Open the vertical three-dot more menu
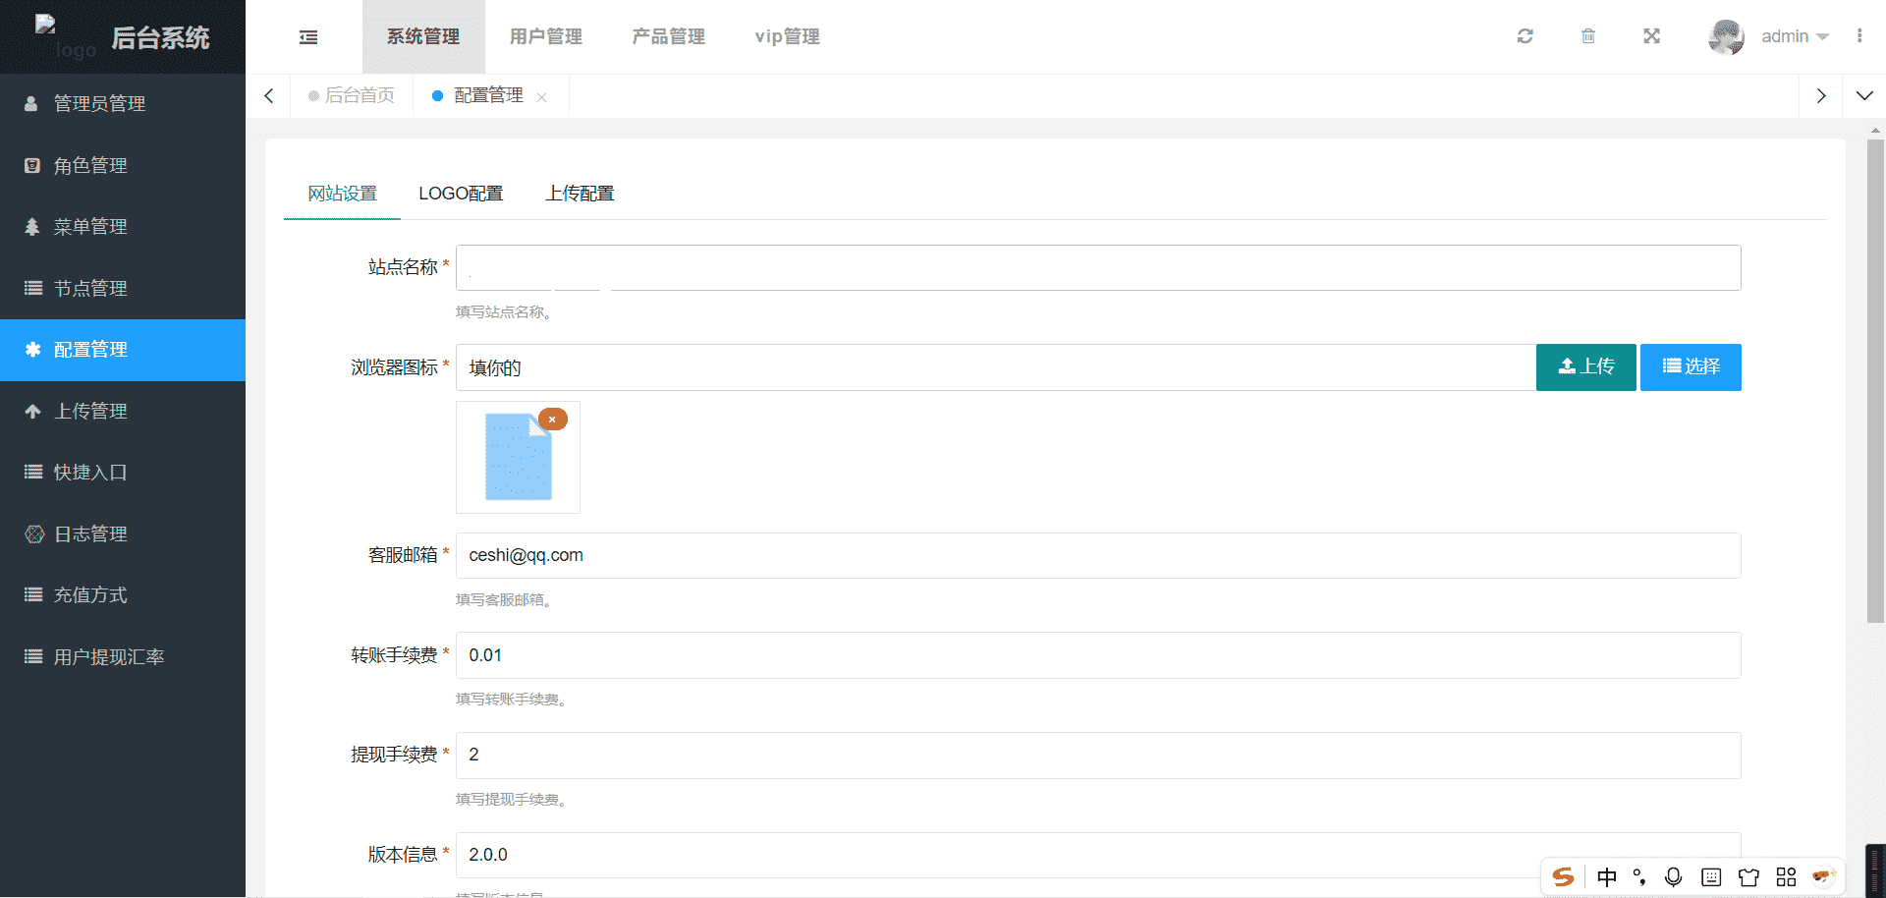Image resolution: width=1886 pixels, height=898 pixels. point(1859,36)
